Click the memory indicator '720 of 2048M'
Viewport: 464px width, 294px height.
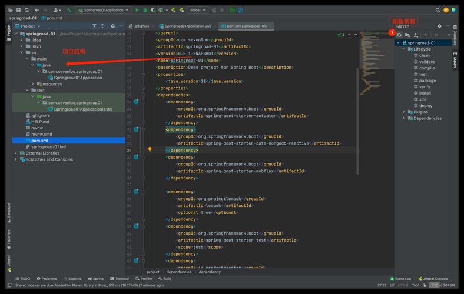point(443,285)
